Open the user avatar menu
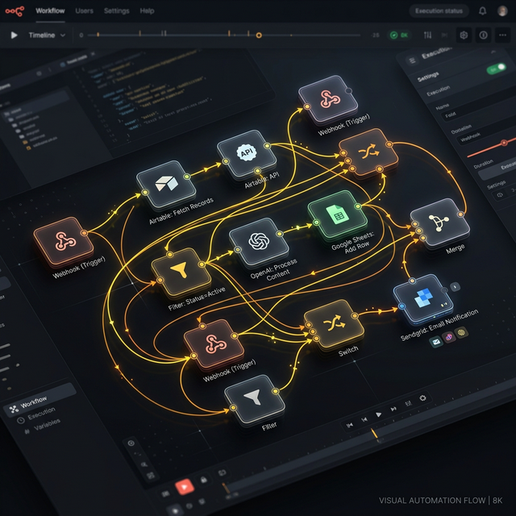 click(x=502, y=10)
